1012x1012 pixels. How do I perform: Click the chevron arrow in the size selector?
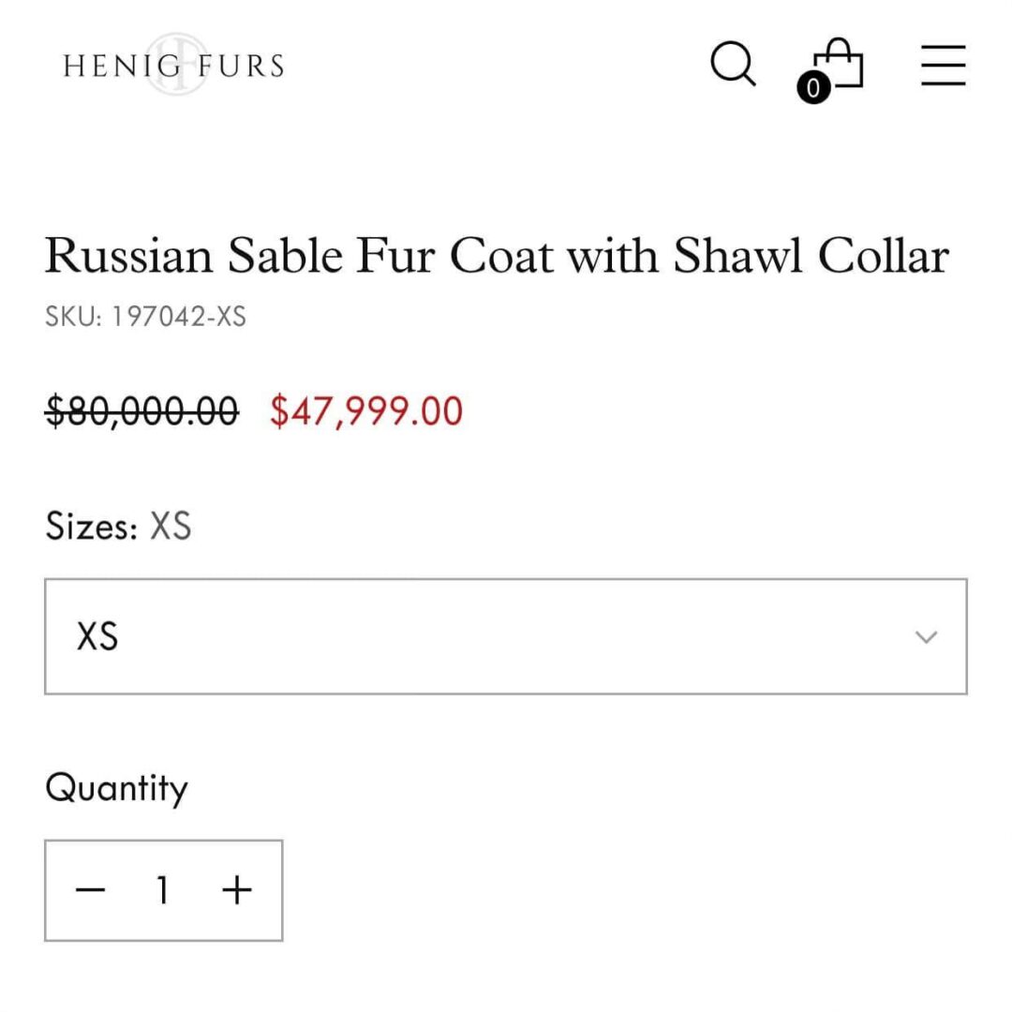click(926, 637)
